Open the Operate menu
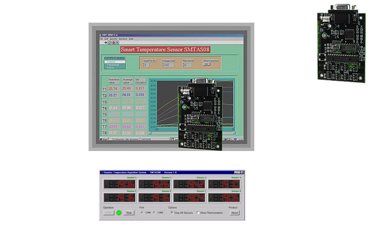378x233 pixels. pos(114,39)
